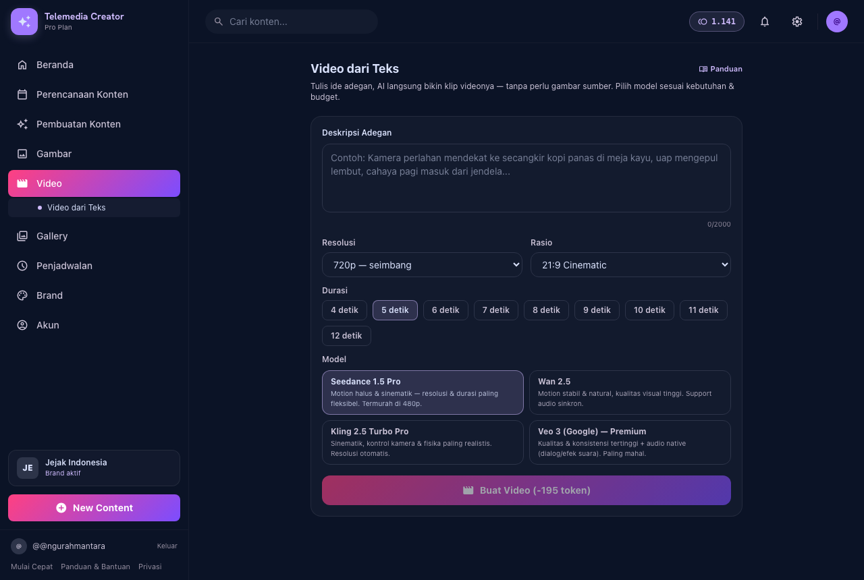Select the 8 detik duration

(546, 310)
